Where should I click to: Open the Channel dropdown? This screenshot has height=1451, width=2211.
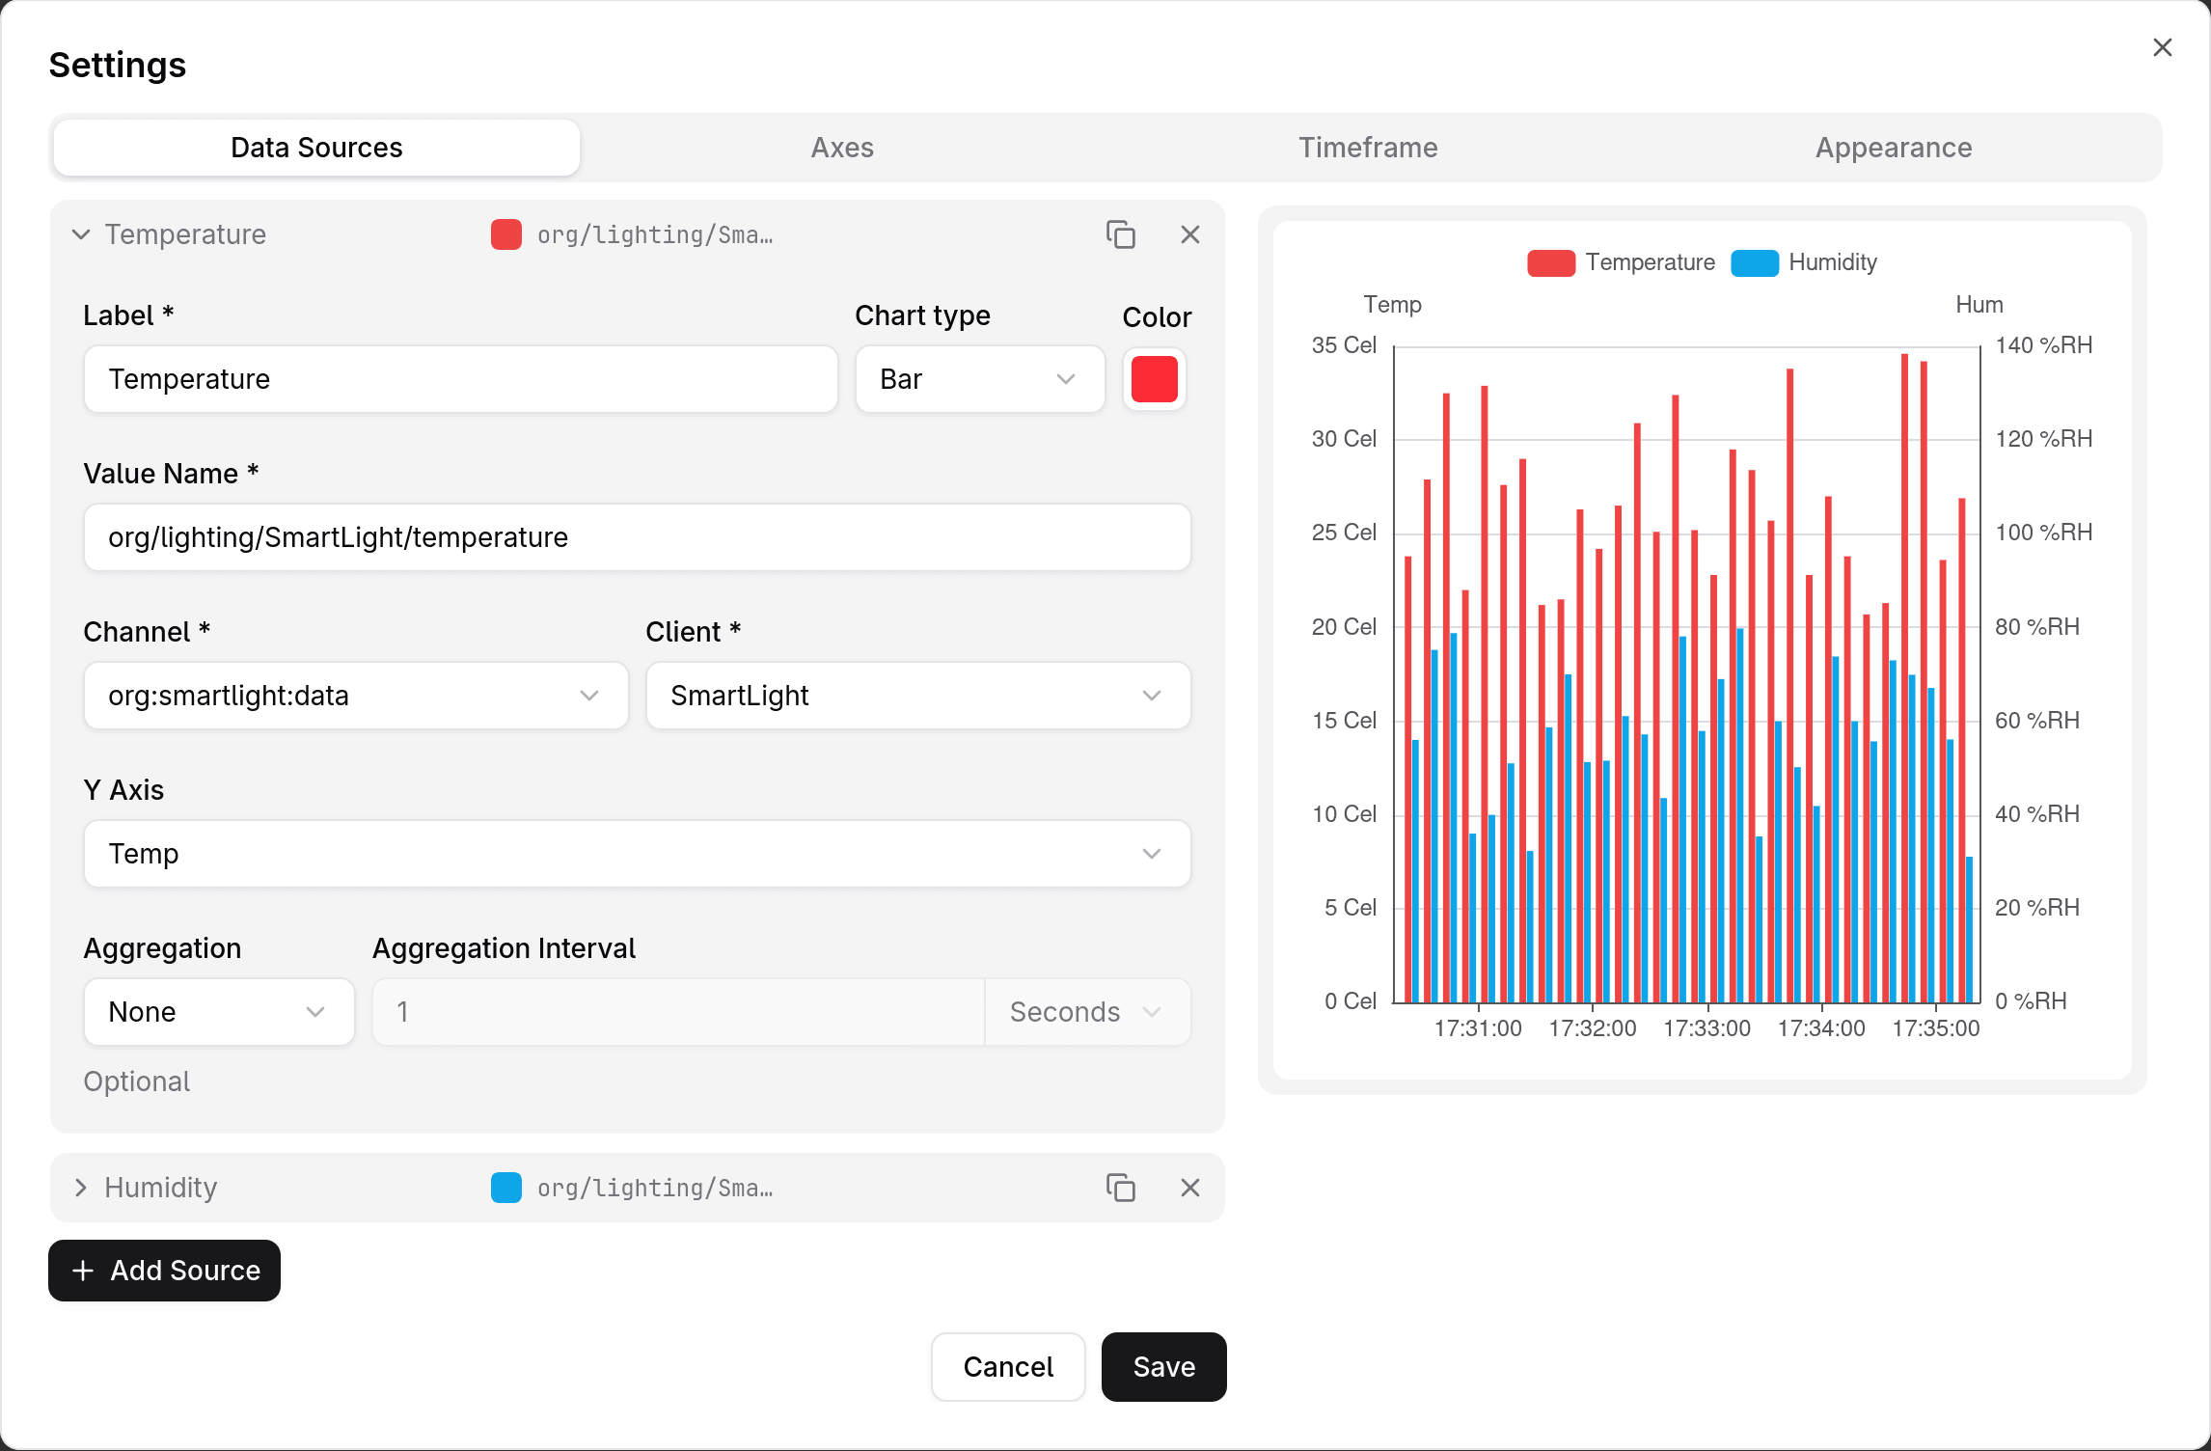click(356, 696)
